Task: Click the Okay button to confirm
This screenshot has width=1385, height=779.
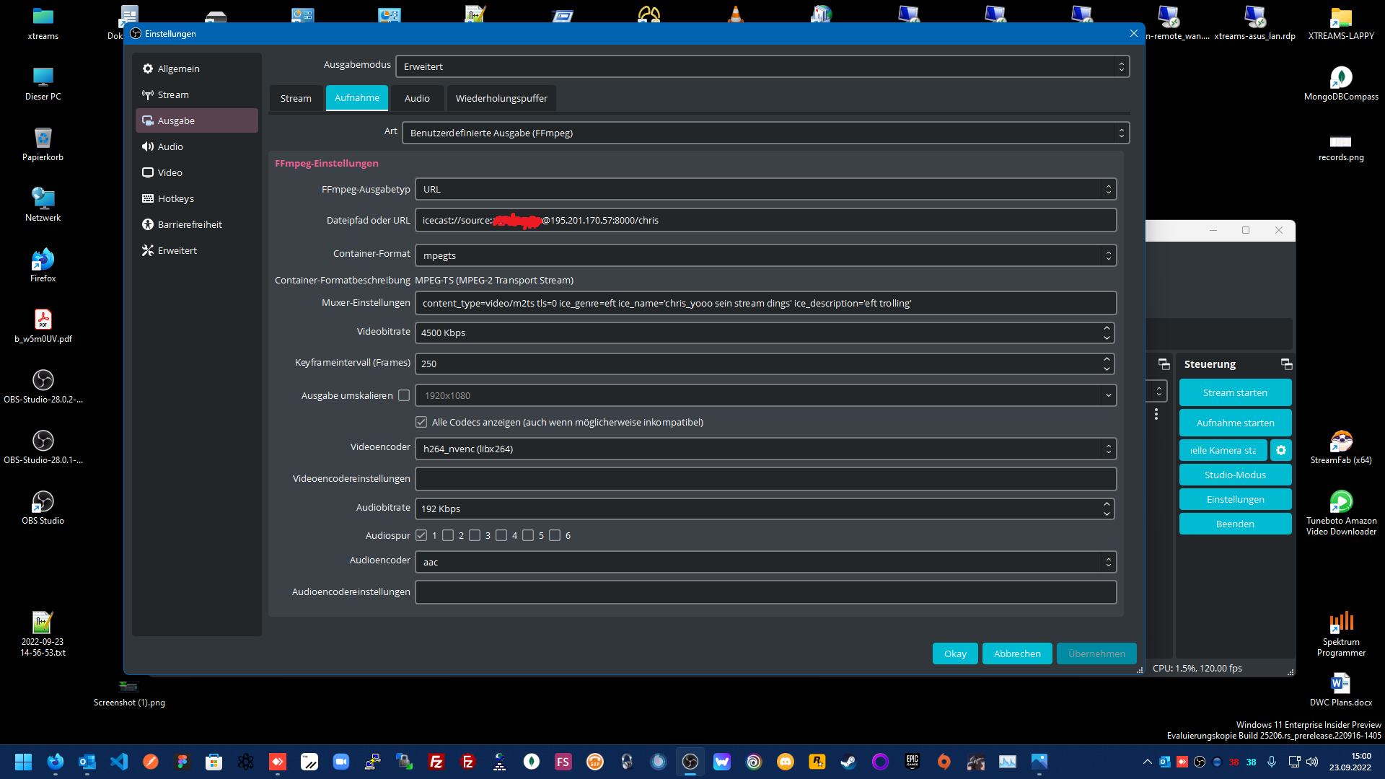Action: click(x=954, y=653)
